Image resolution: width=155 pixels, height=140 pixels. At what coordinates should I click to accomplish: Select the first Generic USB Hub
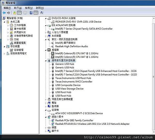tap(65, 64)
